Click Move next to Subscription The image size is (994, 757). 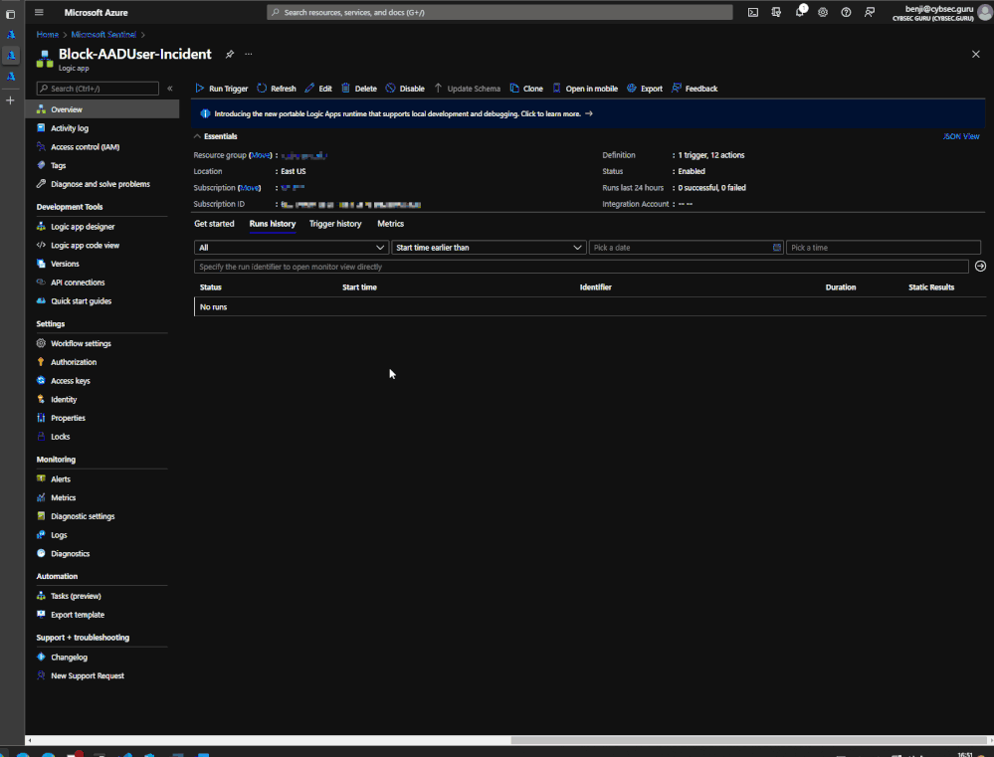249,188
